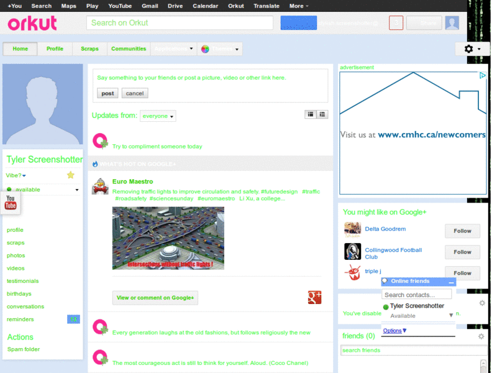Open the chat Options dropdown

click(x=394, y=331)
